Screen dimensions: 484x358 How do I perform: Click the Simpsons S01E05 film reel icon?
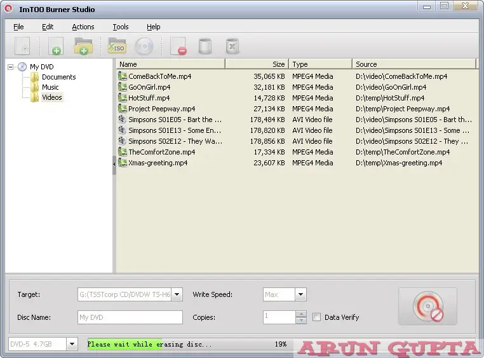coord(123,120)
